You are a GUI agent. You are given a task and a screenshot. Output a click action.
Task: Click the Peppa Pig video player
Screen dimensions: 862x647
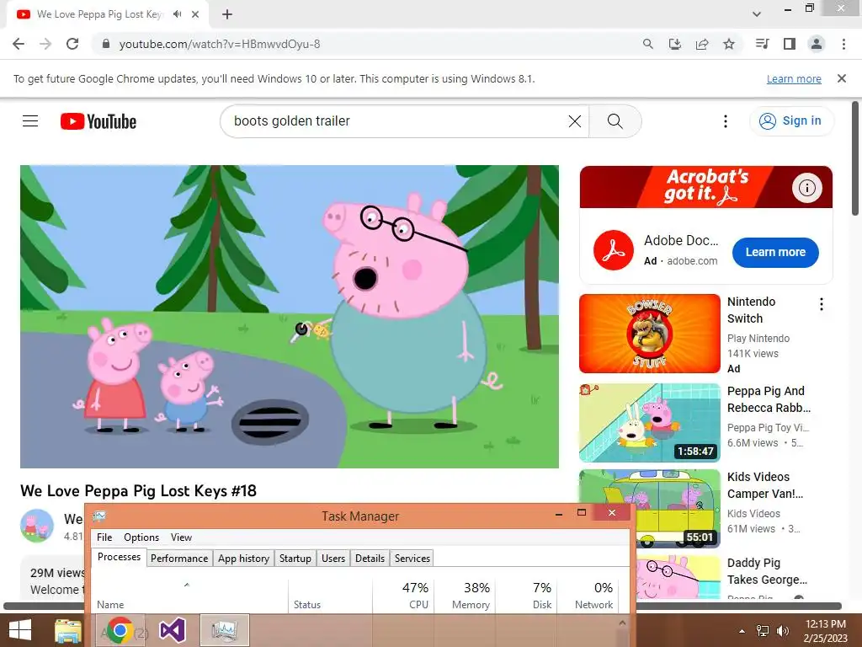point(290,317)
